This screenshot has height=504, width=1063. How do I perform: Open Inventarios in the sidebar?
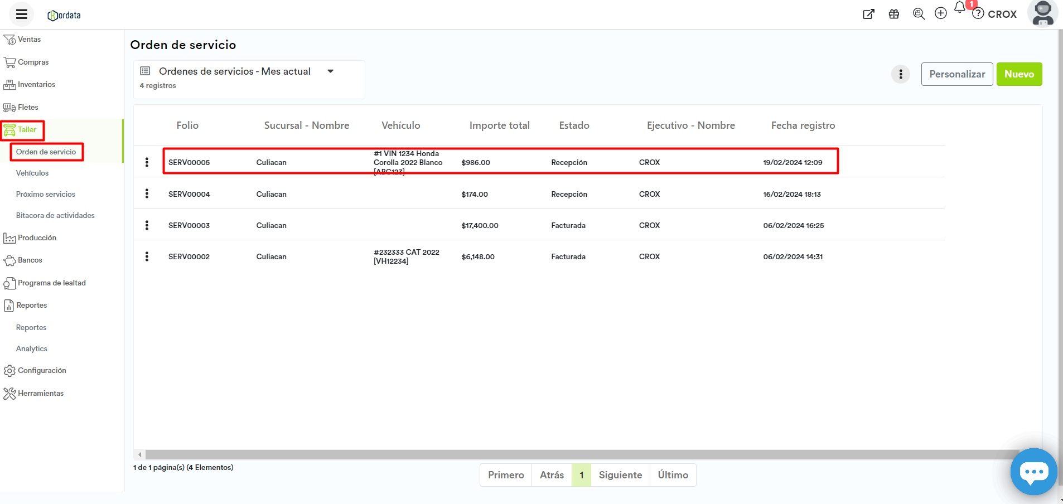(36, 85)
